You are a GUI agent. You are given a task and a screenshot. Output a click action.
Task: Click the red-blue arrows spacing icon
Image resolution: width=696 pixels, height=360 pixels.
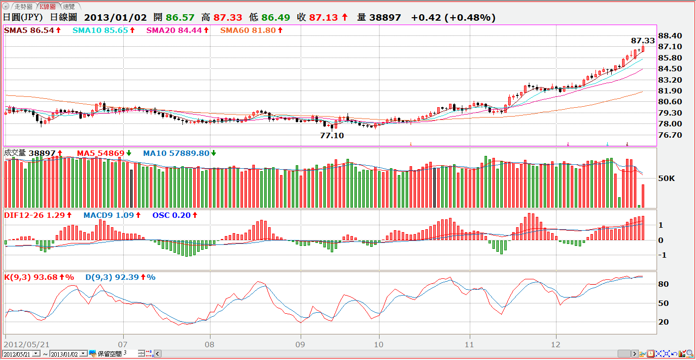click(x=149, y=354)
